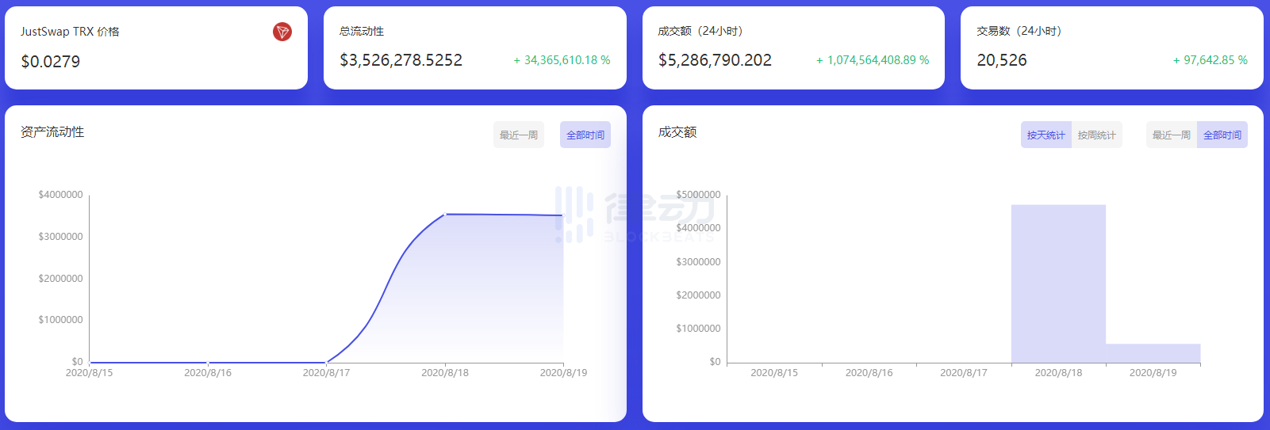The image size is (1270, 430).
Task: Select 最近一周 in 资产流动性 chart
Action: point(519,135)
